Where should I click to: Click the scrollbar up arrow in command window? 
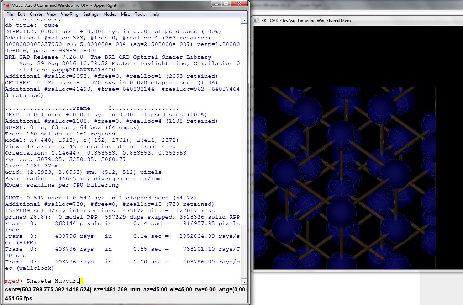tap(244, 21)
